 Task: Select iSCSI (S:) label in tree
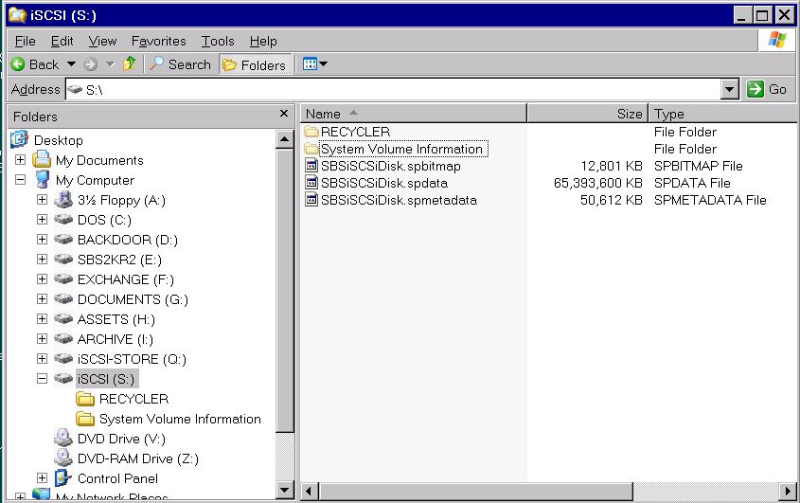[x=106, y=379]
